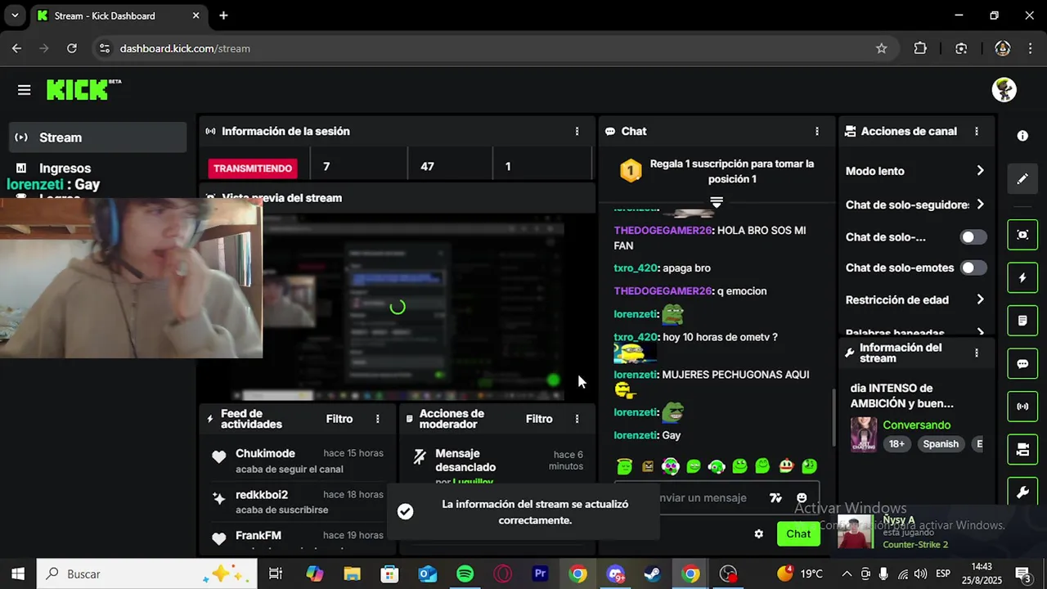Screen dimensions: 1047x589
Task: Select the frame capture icon in right sidebar
Action: pyautogui.click(x=1022, y=235)
